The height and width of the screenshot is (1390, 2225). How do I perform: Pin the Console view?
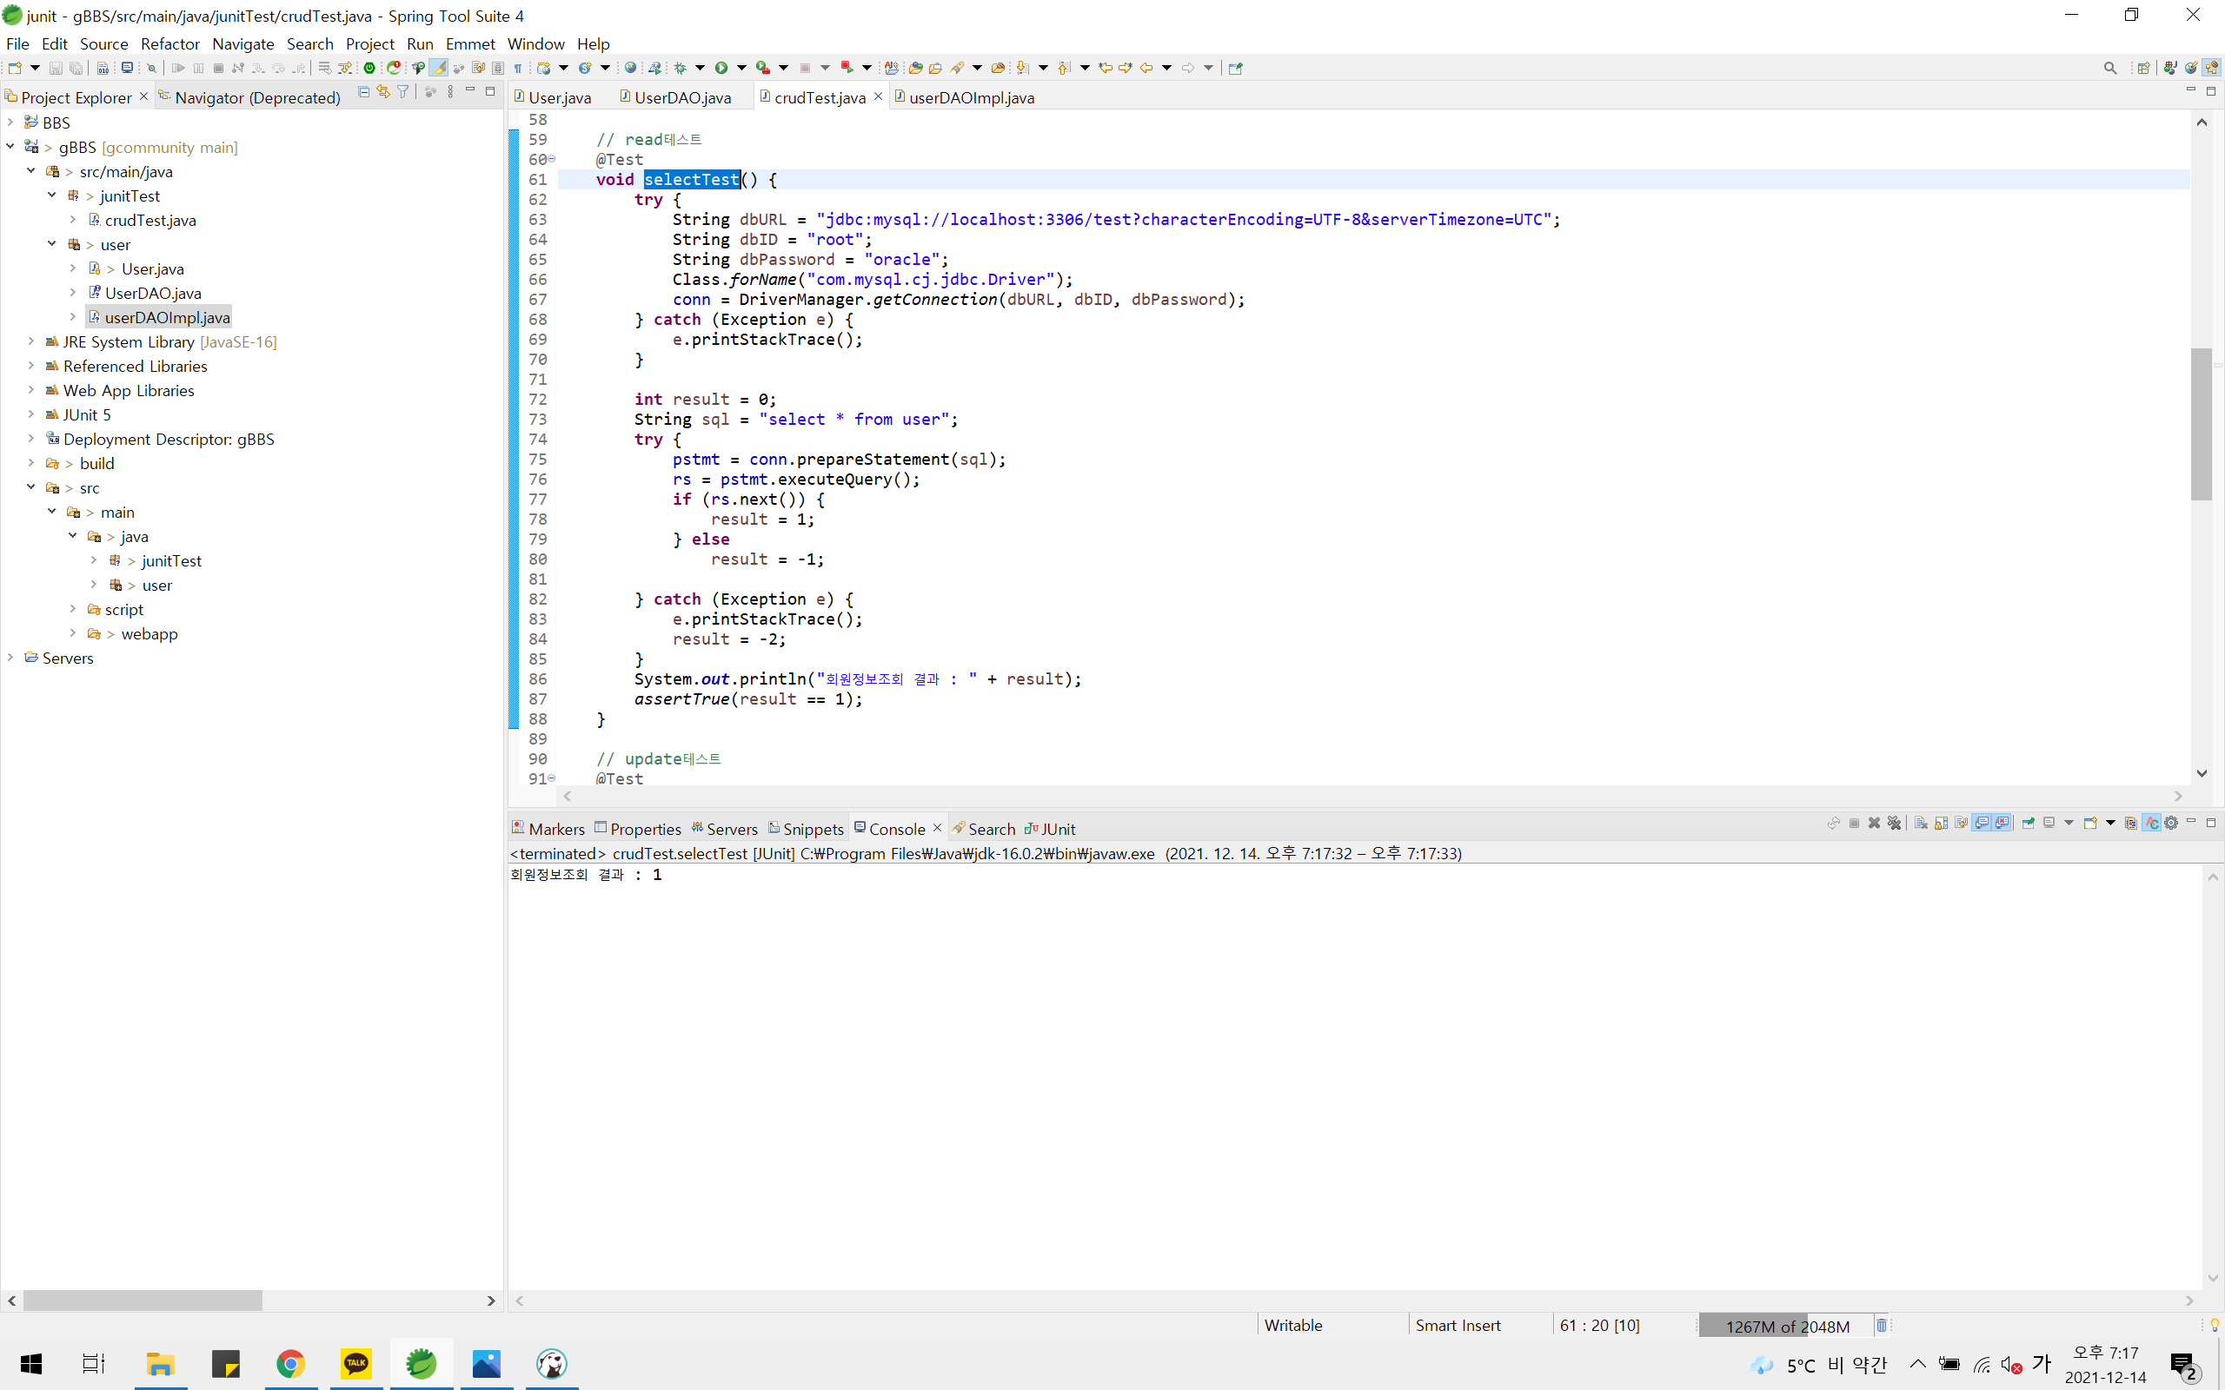point(2028,823)
